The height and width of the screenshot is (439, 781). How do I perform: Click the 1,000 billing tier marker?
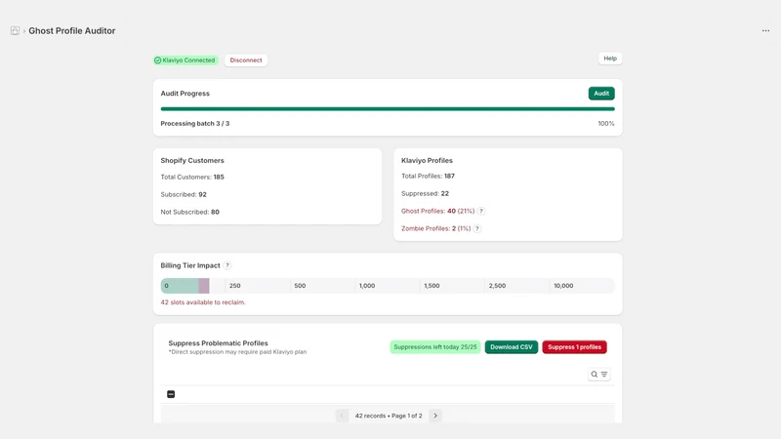coord(367,286)
